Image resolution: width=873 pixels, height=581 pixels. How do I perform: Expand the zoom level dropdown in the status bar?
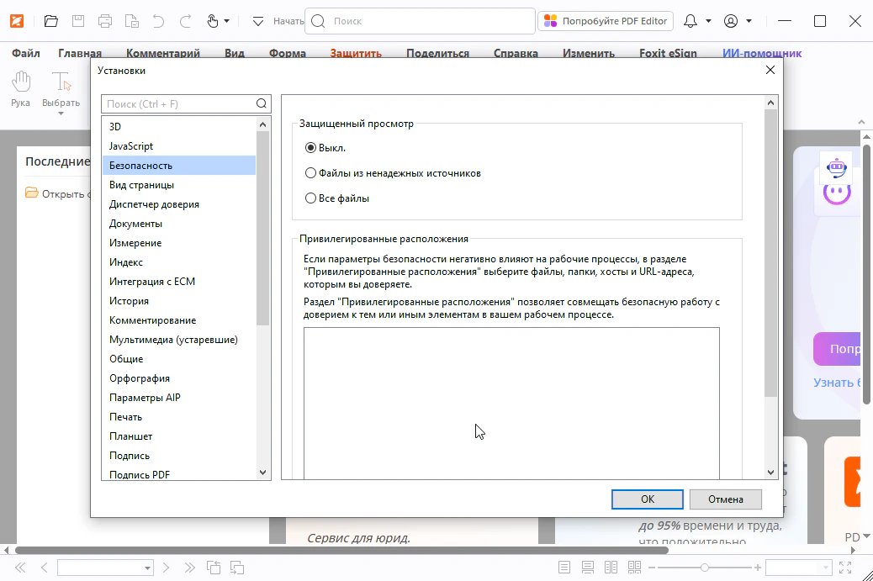[824, 568]
